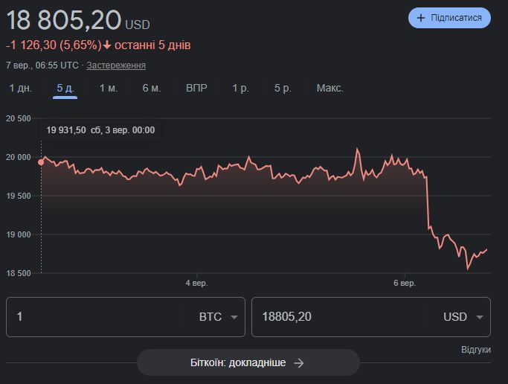Click the -1 126,30 (5,65%) change text
This screenshot has height=384, width=508.
coord(54,45)
